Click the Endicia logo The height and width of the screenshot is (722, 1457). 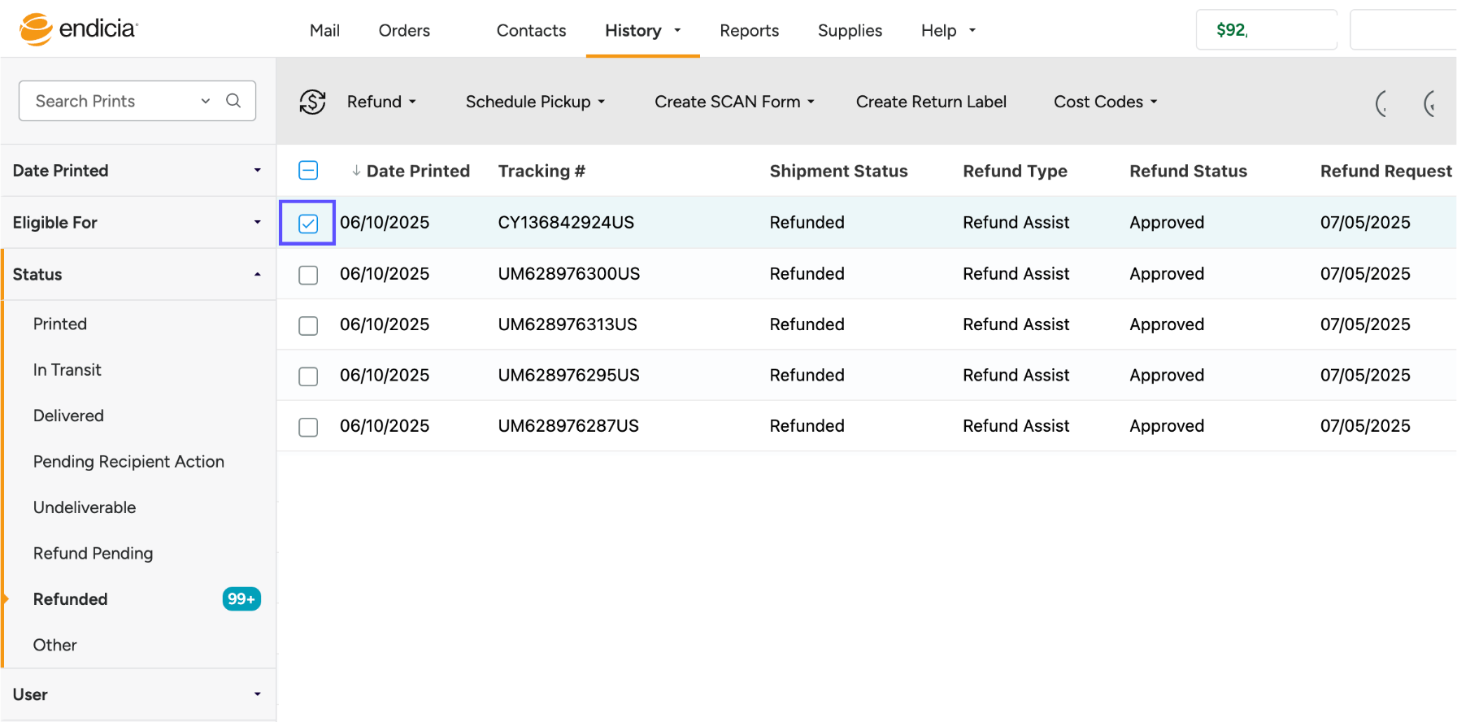click(x=78, y=29)
